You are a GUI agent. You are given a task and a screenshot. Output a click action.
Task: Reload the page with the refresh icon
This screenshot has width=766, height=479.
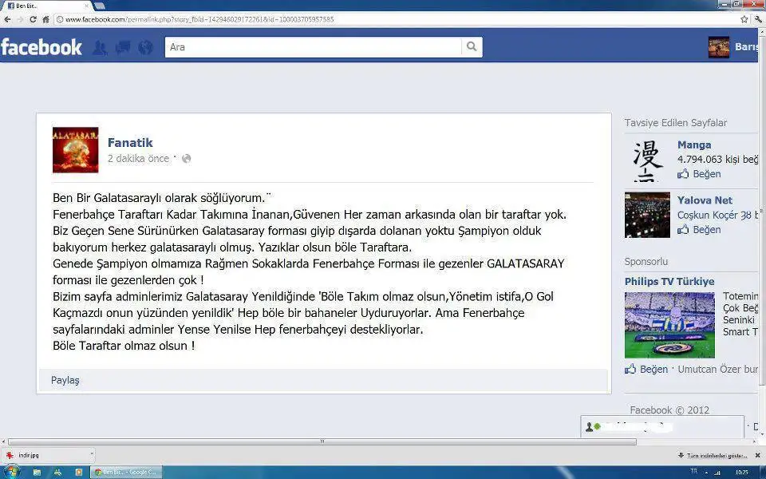(x=33, y=19)
